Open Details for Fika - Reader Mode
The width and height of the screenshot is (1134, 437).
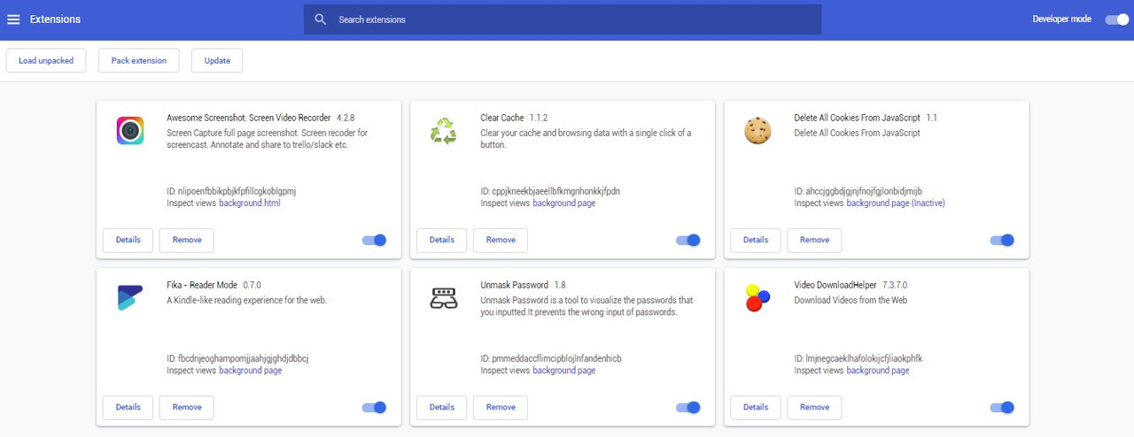(x=128, y=408)
